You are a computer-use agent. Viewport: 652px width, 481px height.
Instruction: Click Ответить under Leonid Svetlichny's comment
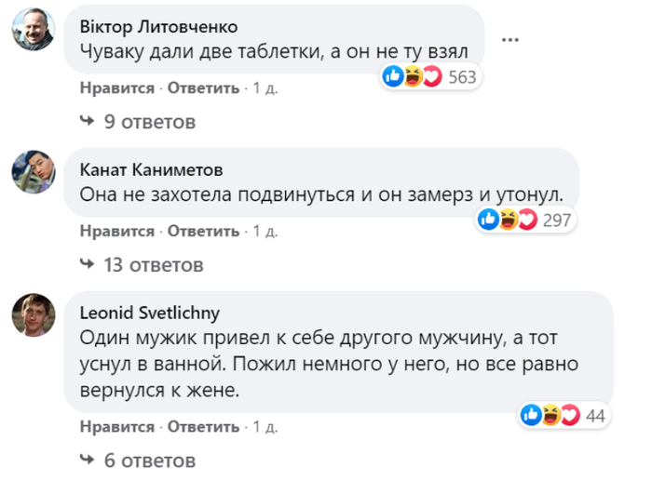click(203, 427)
